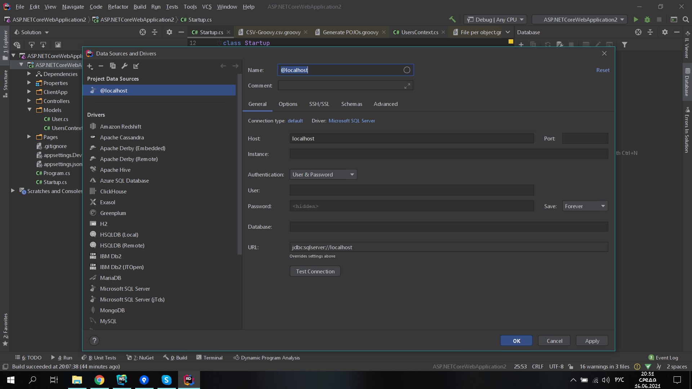Switch to UsersContext.cs editor tab
The height and width of the screenshot is (389, 692).
pos(420,32)
